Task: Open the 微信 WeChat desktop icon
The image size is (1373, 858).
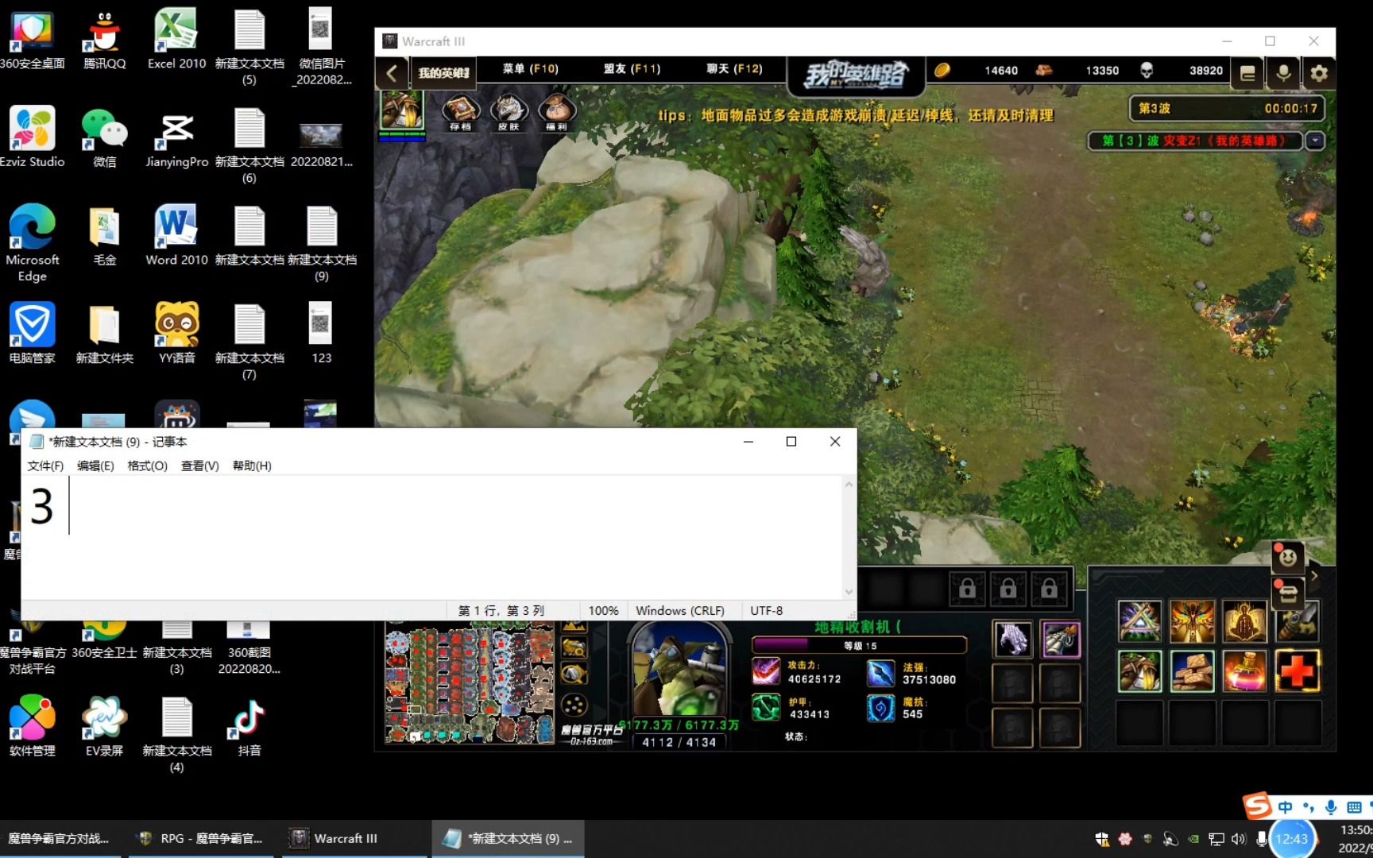Action: tap(104, 137)
